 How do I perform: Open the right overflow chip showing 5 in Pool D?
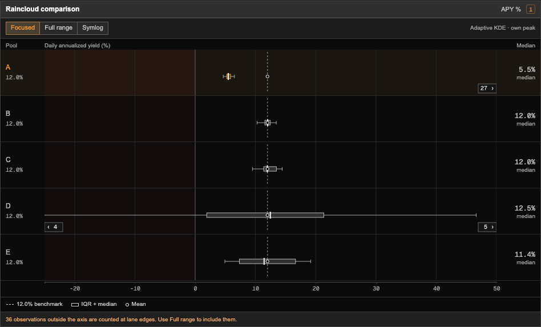point(487,227)
